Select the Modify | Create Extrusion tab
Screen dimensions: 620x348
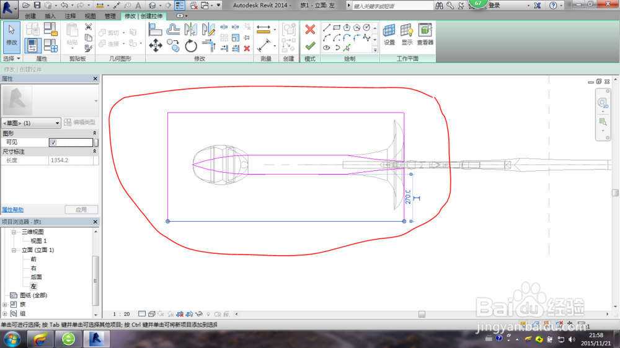coord(144,16)
